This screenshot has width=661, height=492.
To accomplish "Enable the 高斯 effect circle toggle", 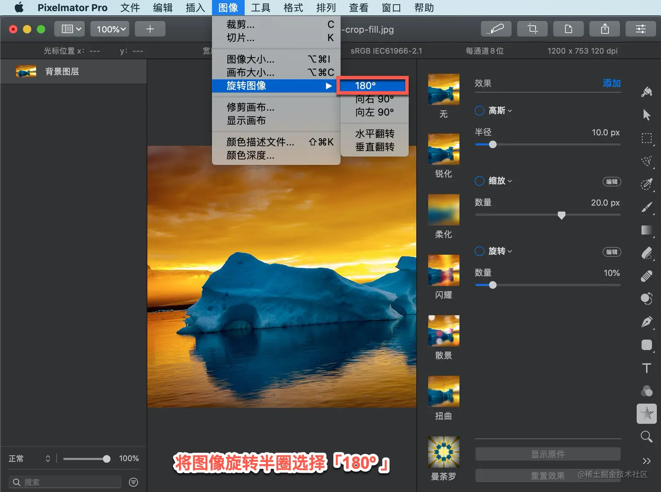I will click(x=480, y=111).
